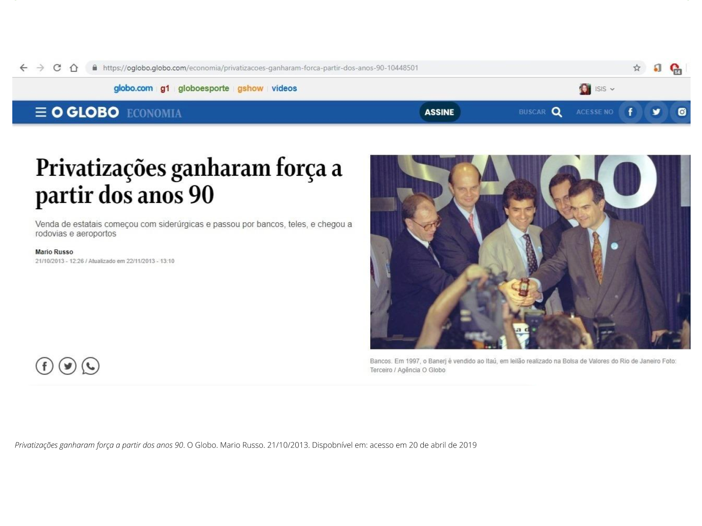Expand the ISIS user account dropdown

[597, 89]
